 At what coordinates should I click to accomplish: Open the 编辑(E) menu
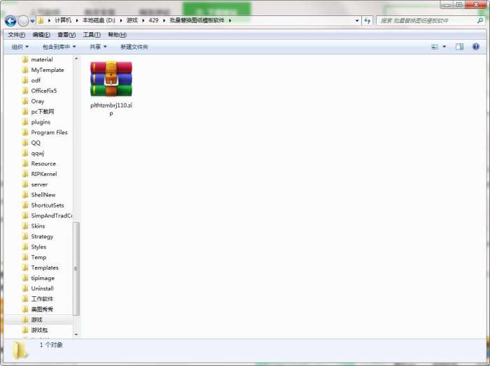[41, 35]
